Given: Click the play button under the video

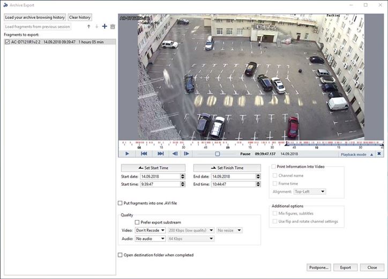Looking at the screenshot, I should pyautogui.click(x=127, y=154).
